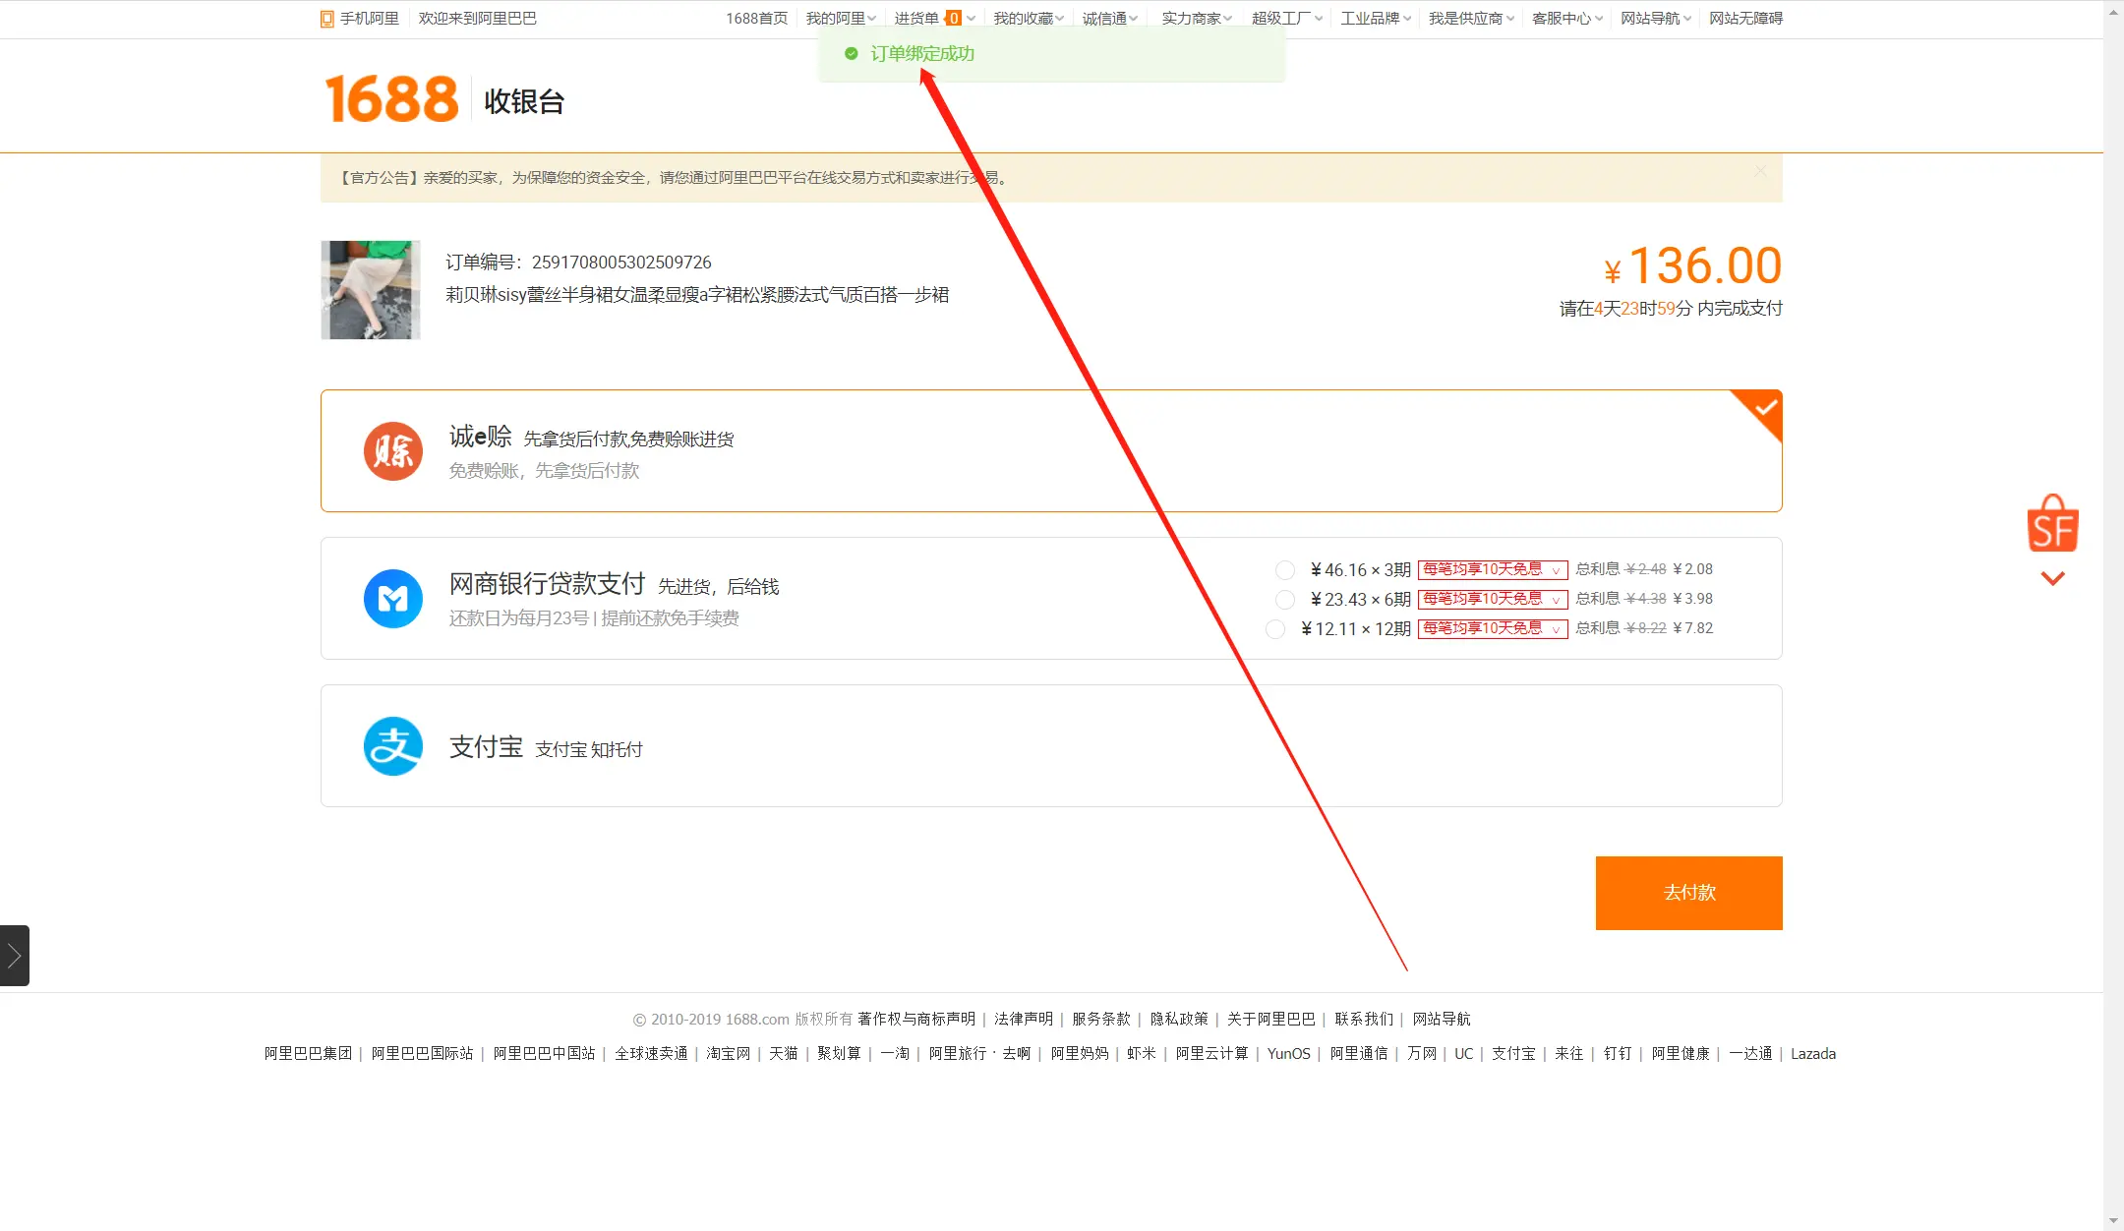The height and width of the screenshot is (1231, 2124).
Task: Go to 1688首页 in top bar
Action: (757, 19)
